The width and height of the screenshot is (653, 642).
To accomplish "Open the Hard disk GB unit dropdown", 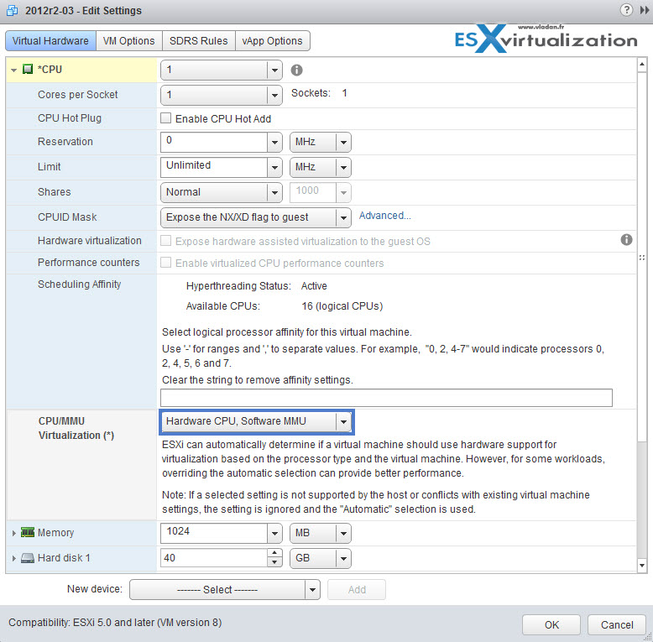I will tap(343, 558).
